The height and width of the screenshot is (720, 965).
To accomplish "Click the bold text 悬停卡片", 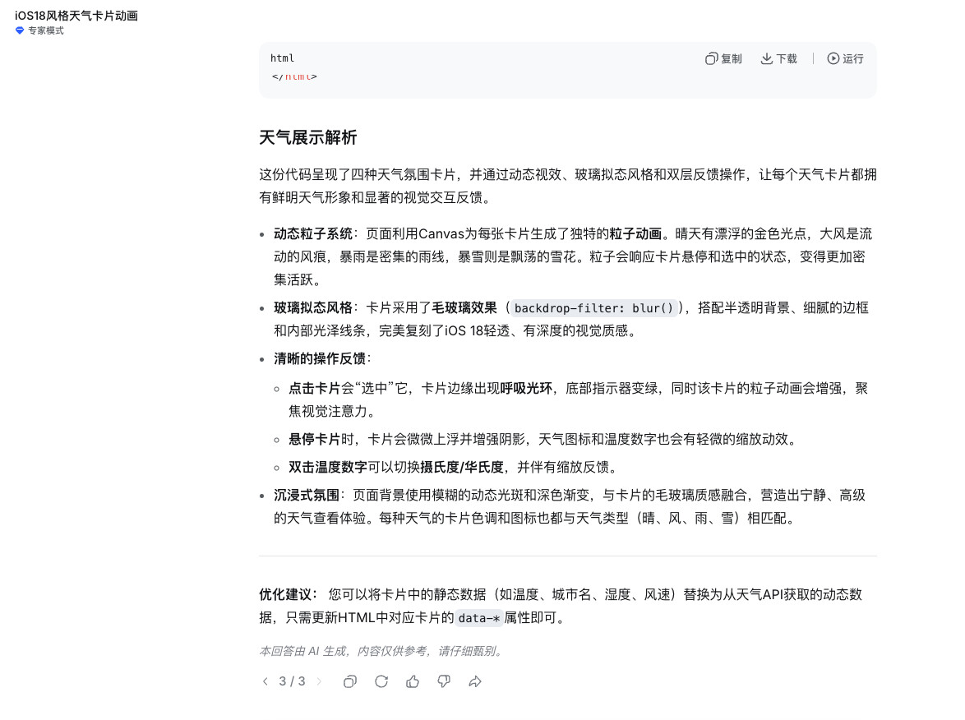I will coord(315,440).
